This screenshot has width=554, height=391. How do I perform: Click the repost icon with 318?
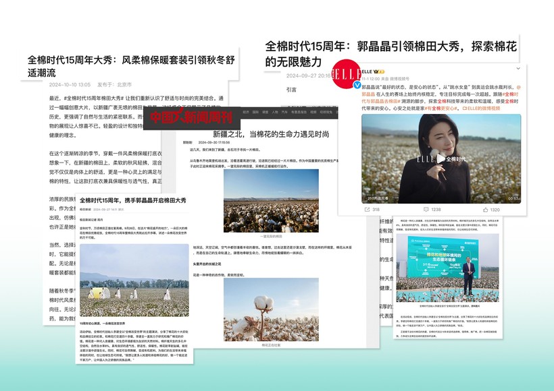[x=367, y=210]
